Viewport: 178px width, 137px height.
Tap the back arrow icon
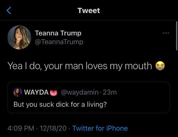(9, 11)
